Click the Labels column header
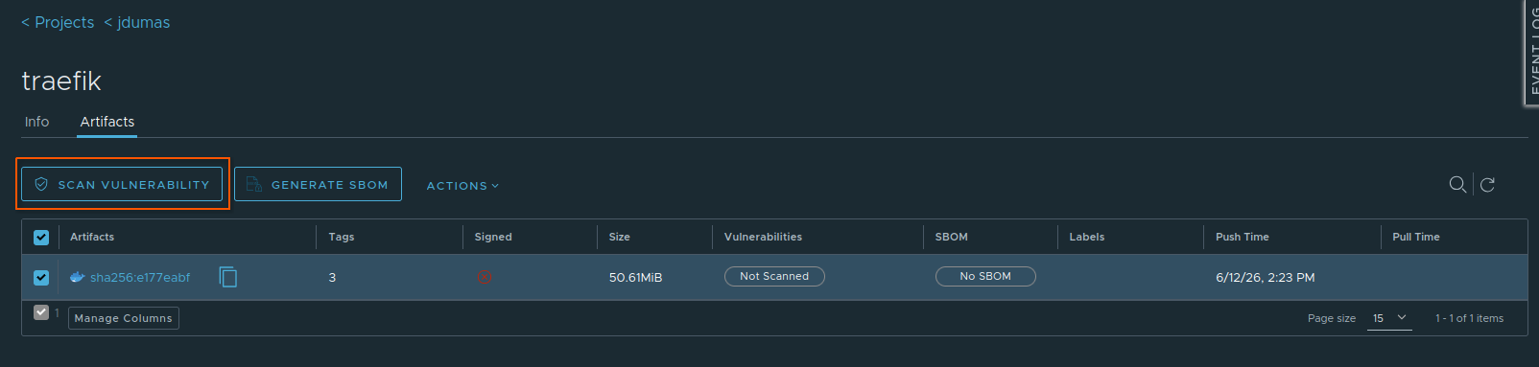 click(1087, 237)
